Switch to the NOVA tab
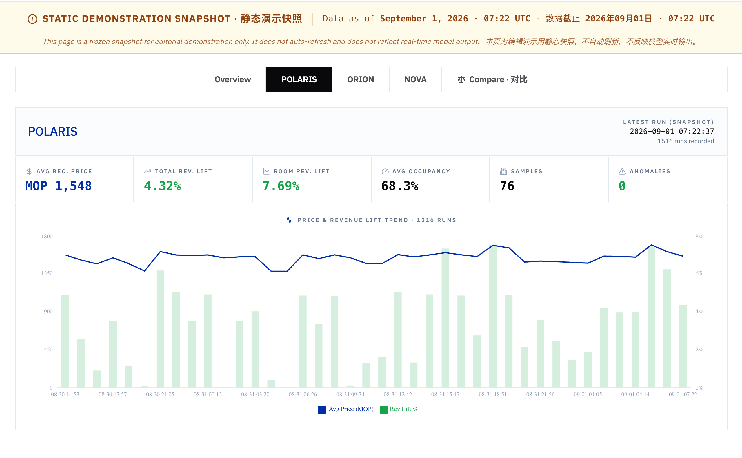This screenshot has width=742, height=458. click(415, 79)
